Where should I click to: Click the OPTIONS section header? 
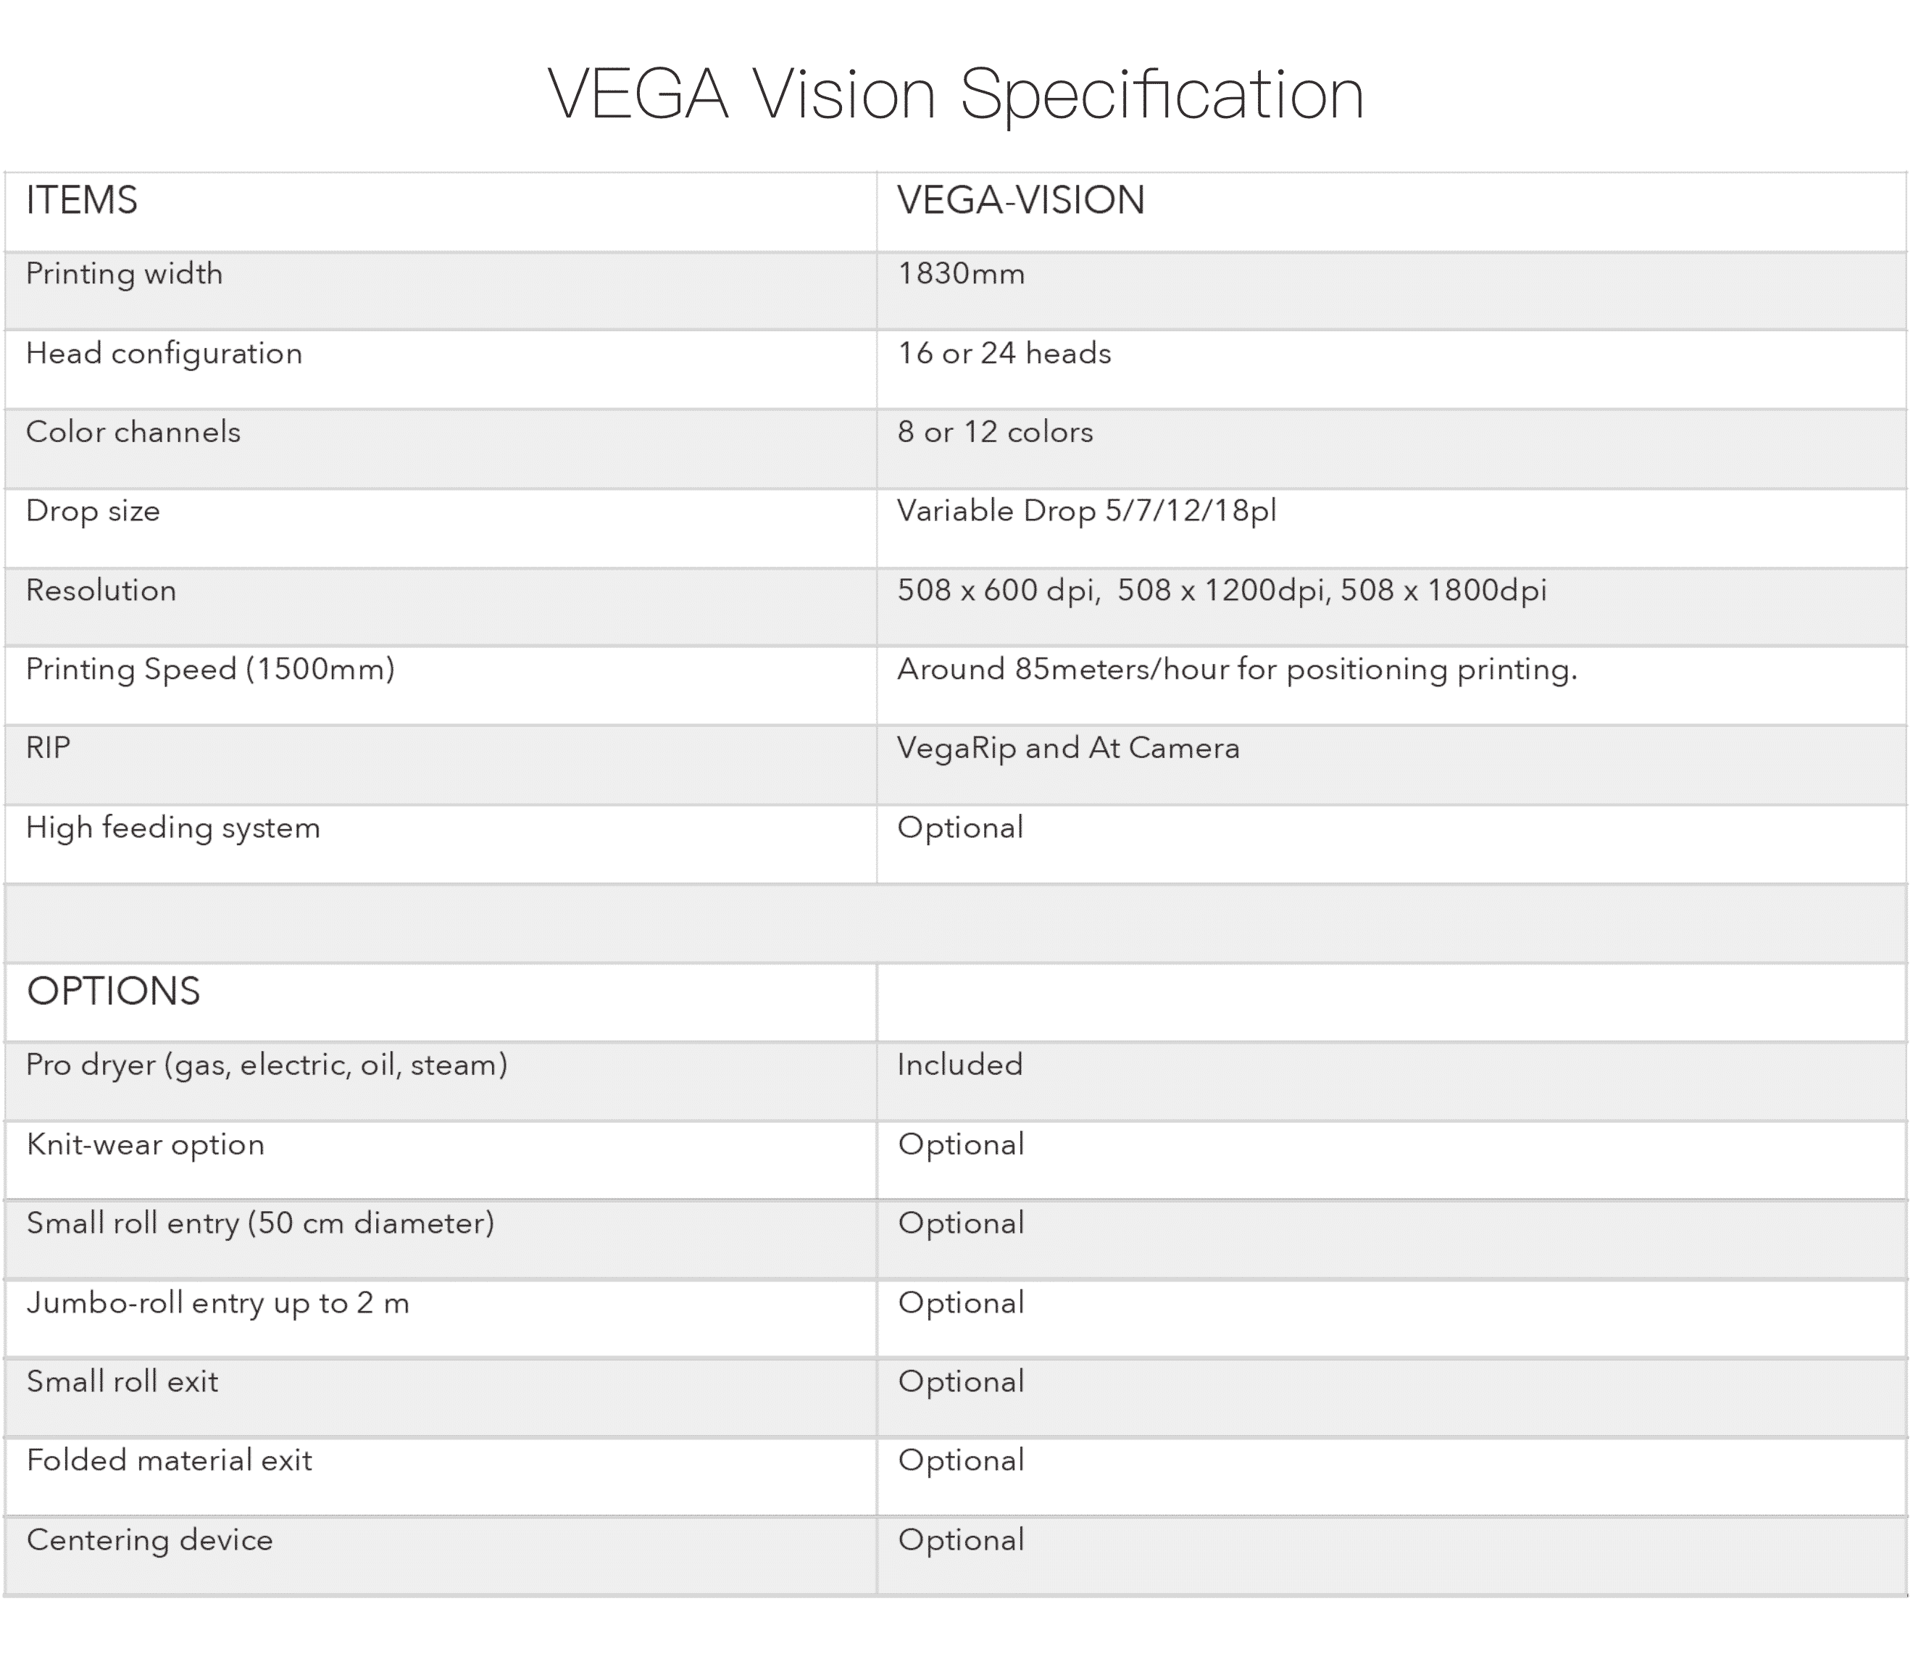(x=114, y=992)
